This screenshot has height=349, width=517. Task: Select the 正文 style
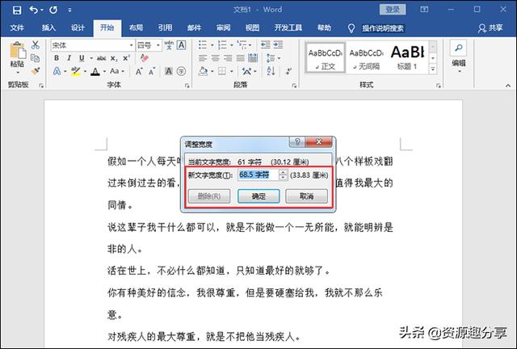(325, 57)
